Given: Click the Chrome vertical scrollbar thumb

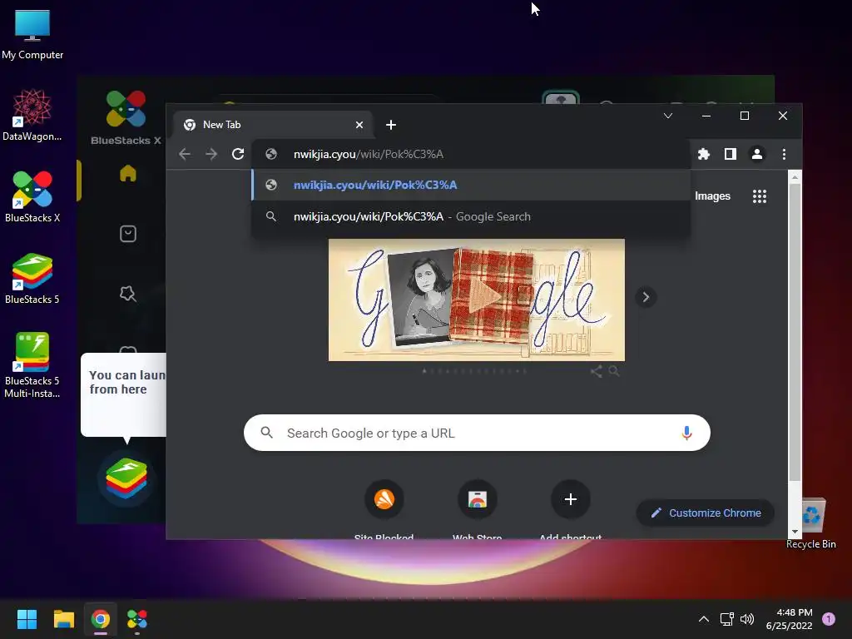Looking at the screenshot, I should [x=795, y=333].
